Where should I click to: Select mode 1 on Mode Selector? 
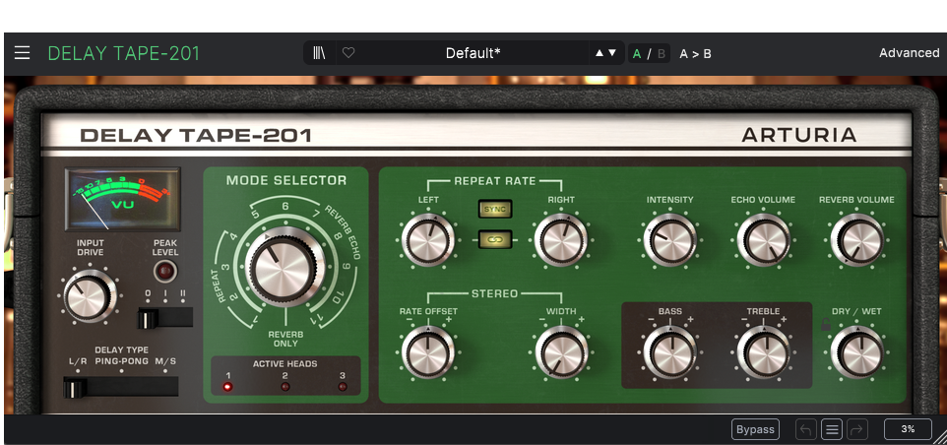click(x=256, y=318)
